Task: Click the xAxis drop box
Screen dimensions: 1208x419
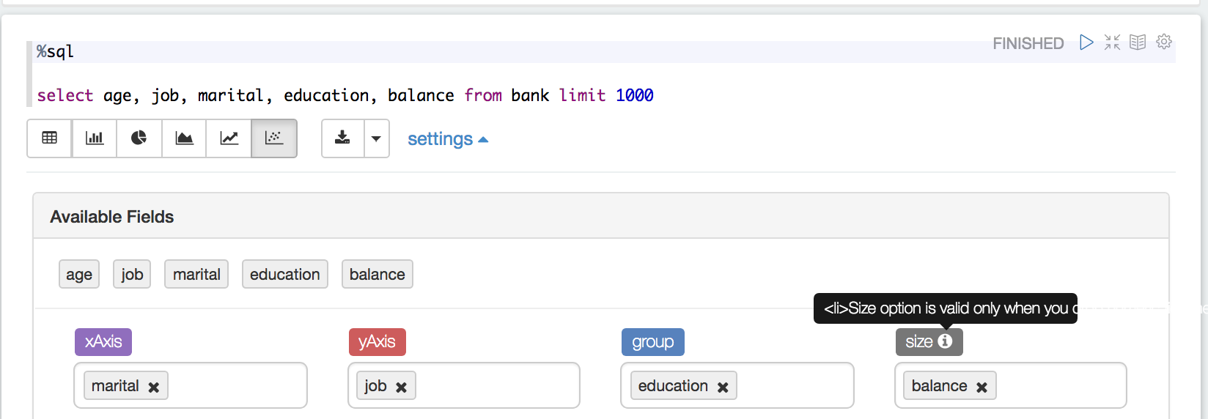Action: 191,385
